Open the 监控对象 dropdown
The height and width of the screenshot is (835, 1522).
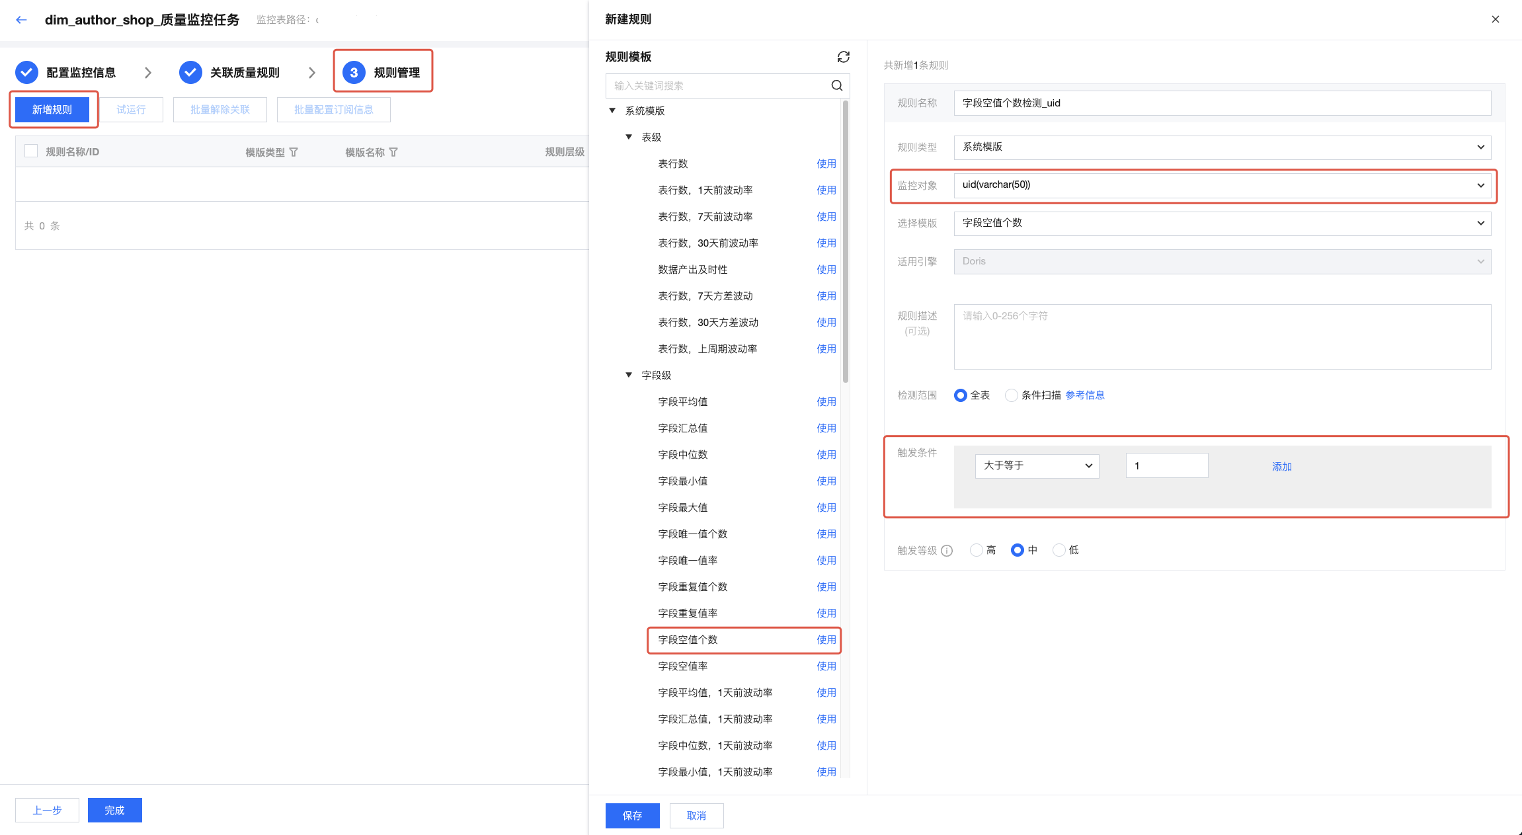tap(1222, 185)
